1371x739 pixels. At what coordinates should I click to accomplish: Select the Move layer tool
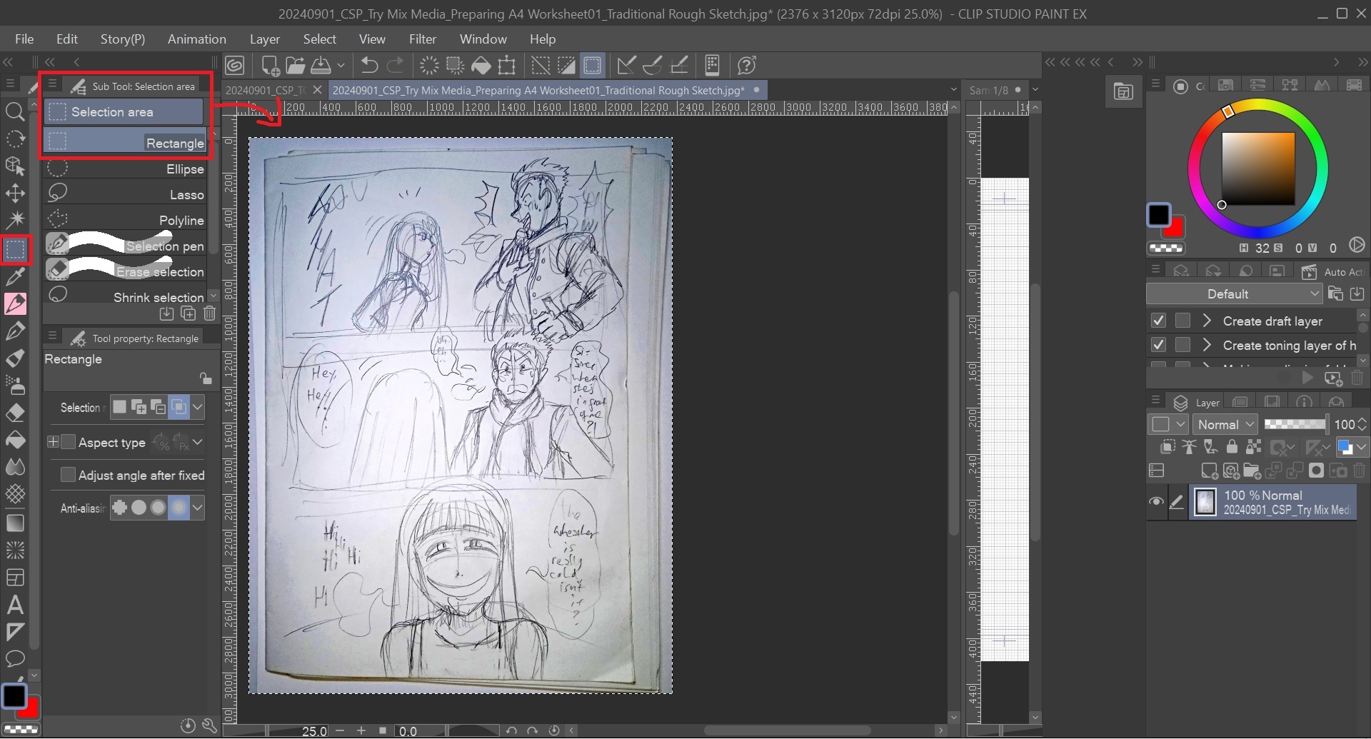click(15, 193)
